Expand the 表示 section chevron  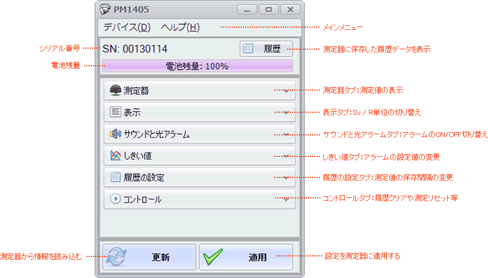[286, 113]
